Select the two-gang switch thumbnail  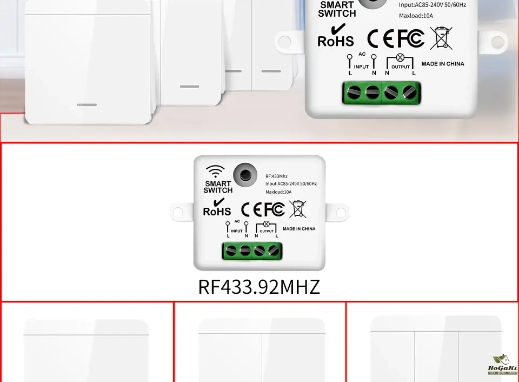262,350
